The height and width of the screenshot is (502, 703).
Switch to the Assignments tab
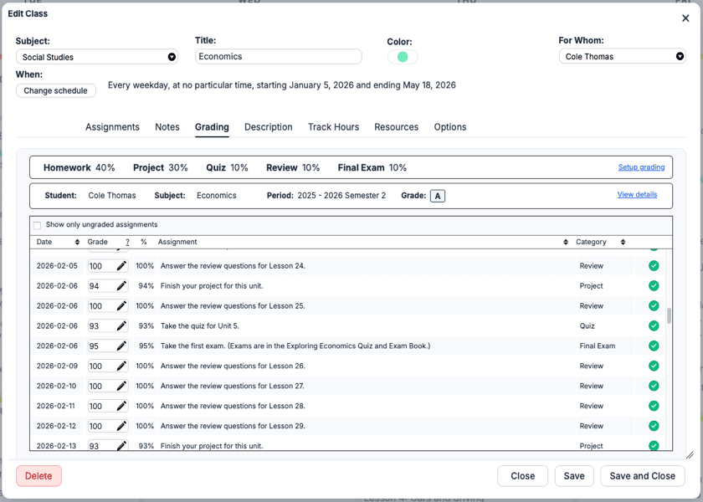click(112, 127)
